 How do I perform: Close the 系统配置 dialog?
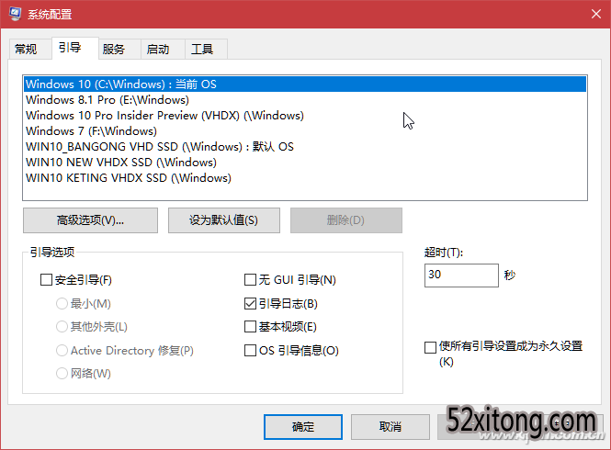pyautogui.click(x=595, y=14)
